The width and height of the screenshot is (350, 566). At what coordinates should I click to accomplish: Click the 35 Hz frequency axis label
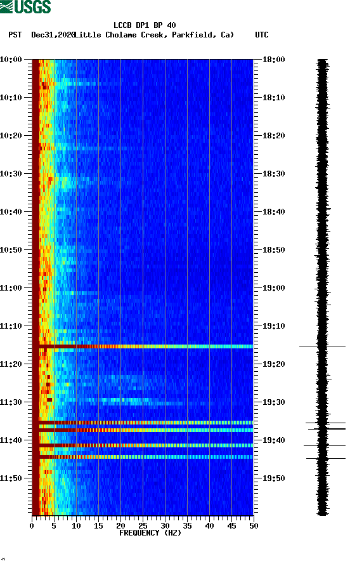click(x=187, y=526)
